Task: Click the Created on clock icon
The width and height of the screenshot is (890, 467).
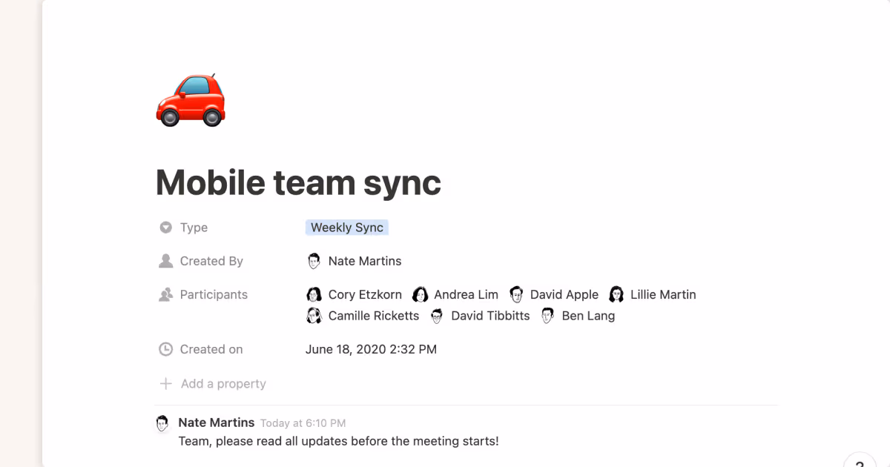Action: tap(165, 348)
